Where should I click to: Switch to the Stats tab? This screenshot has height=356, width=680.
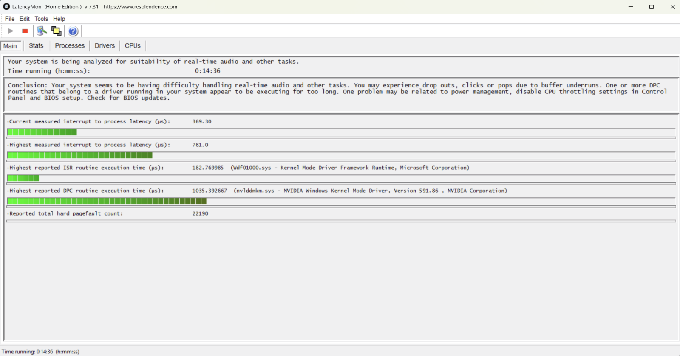click(36, 46)
